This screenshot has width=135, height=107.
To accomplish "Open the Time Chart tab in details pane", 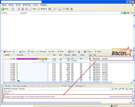I will click(16, 86).
